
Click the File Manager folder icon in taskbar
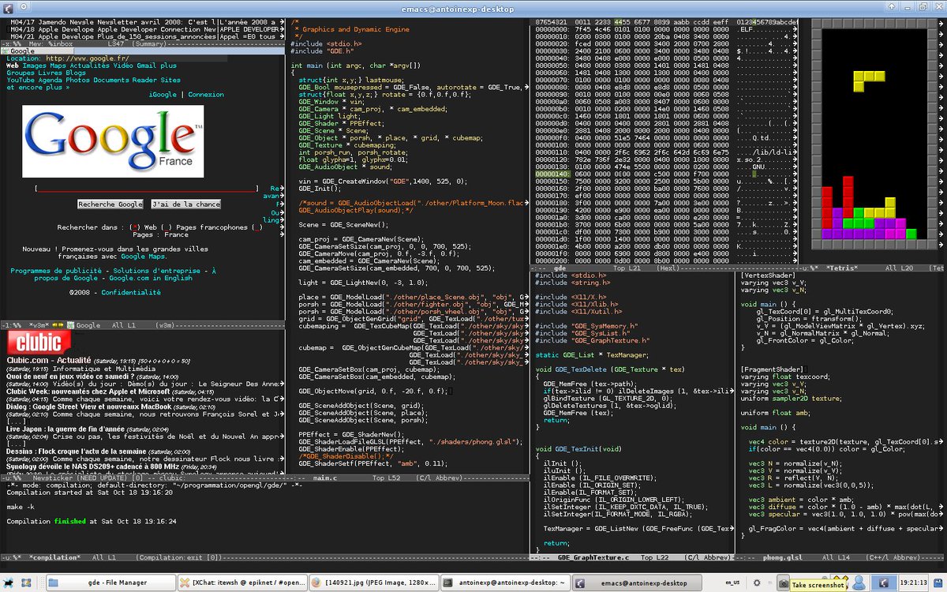[54, 583]
